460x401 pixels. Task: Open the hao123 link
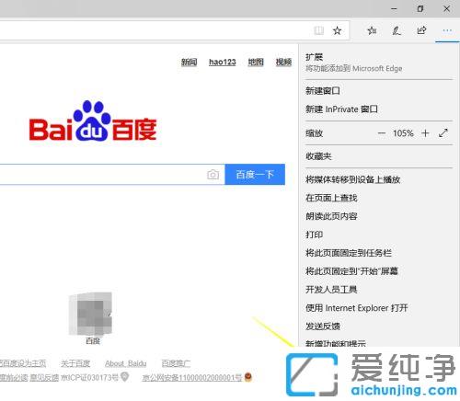point(223,62)
